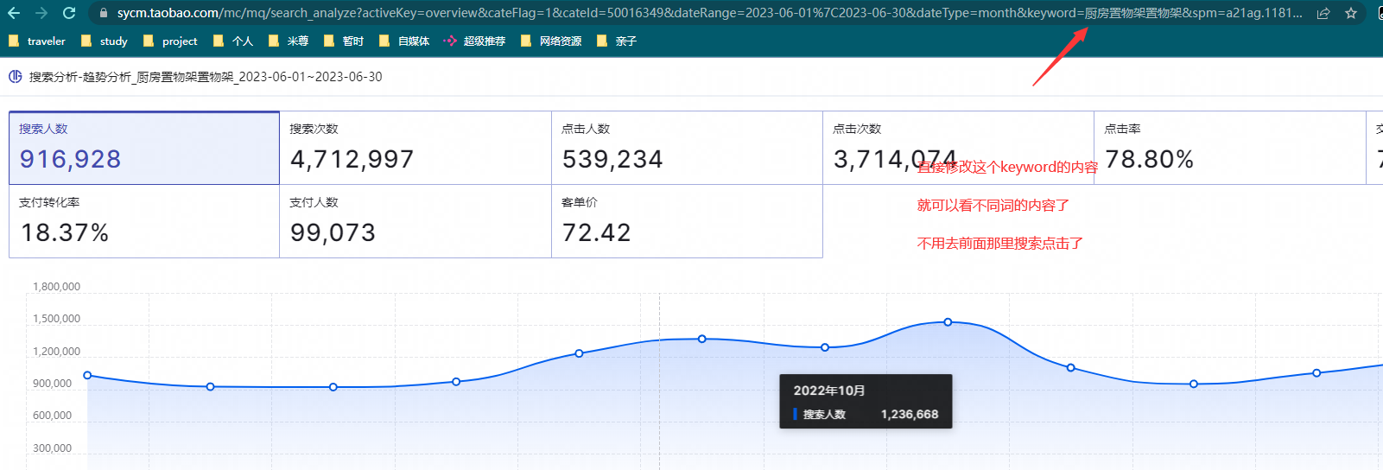Bookmark this page with the star icon
Viewport: 1383px width, 470px height.
tap(1351, 13)
